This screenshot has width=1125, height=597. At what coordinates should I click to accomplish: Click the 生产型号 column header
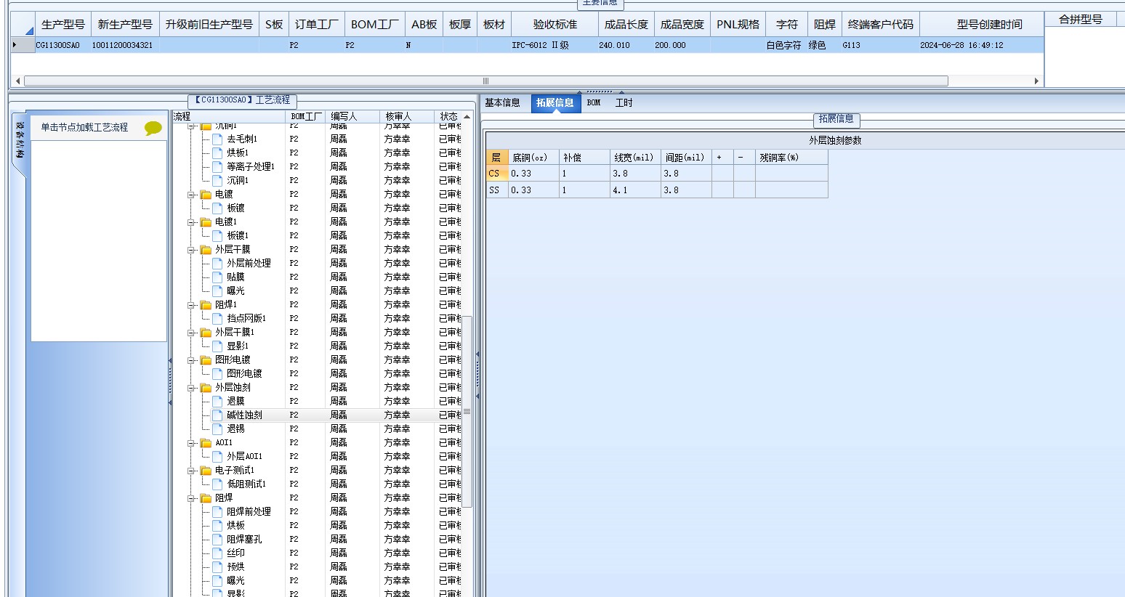(63, 25)
